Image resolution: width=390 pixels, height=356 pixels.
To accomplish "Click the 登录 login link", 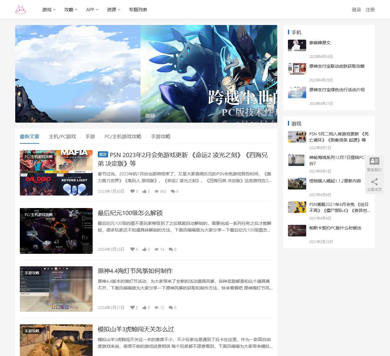I will coord(356,10).
